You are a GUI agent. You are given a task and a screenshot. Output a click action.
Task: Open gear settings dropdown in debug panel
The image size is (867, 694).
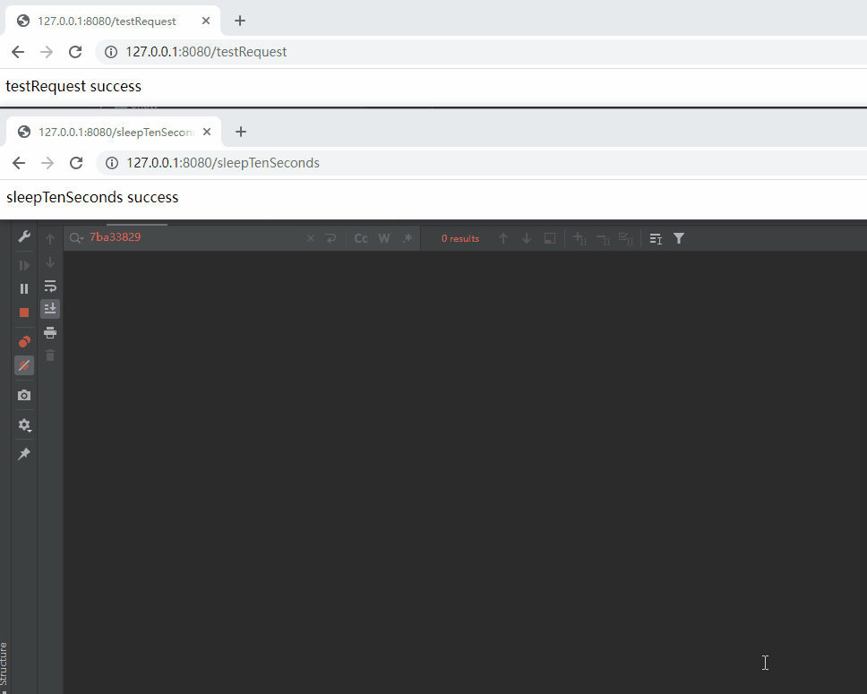[x=24, y=425]
